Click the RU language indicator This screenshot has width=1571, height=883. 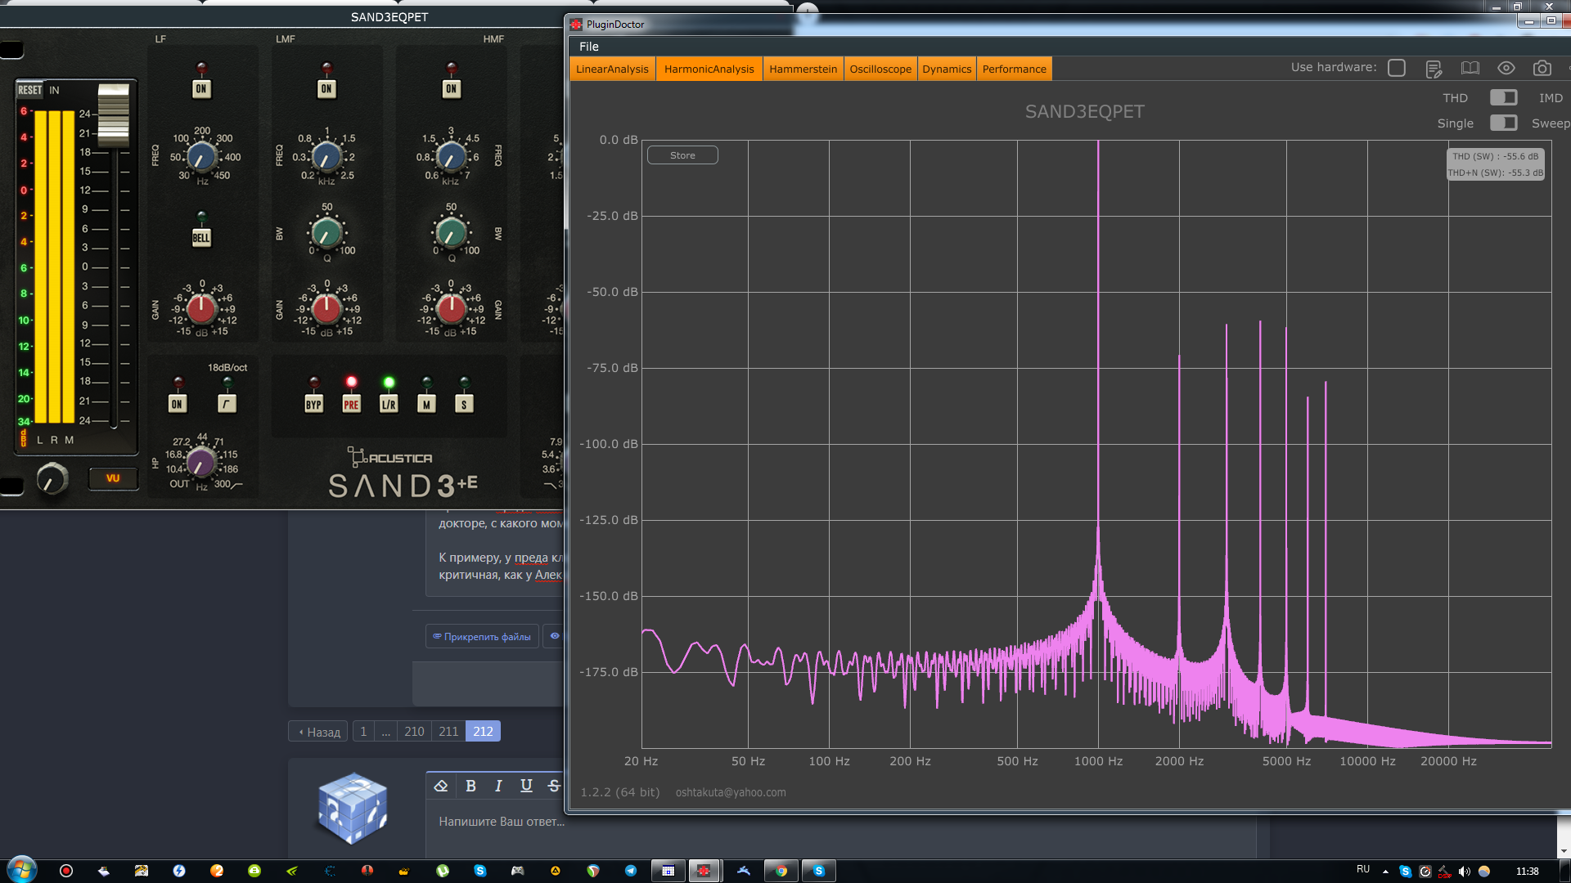coord(1362,869)
